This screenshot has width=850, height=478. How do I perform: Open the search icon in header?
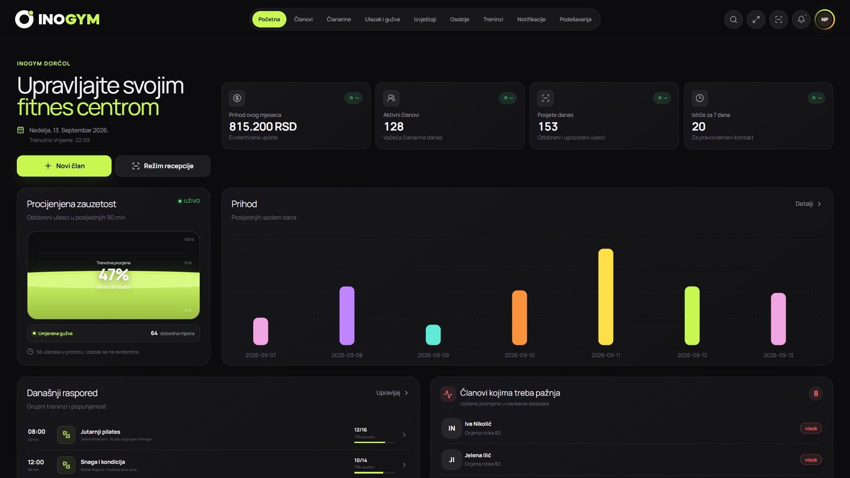tap(734, 19)
